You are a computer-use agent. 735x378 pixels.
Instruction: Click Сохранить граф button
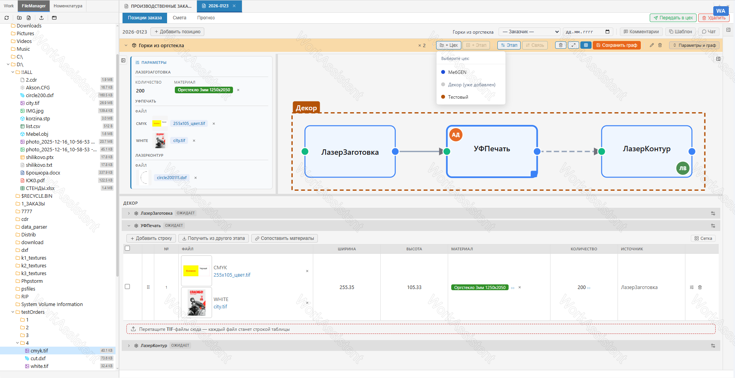617,45
